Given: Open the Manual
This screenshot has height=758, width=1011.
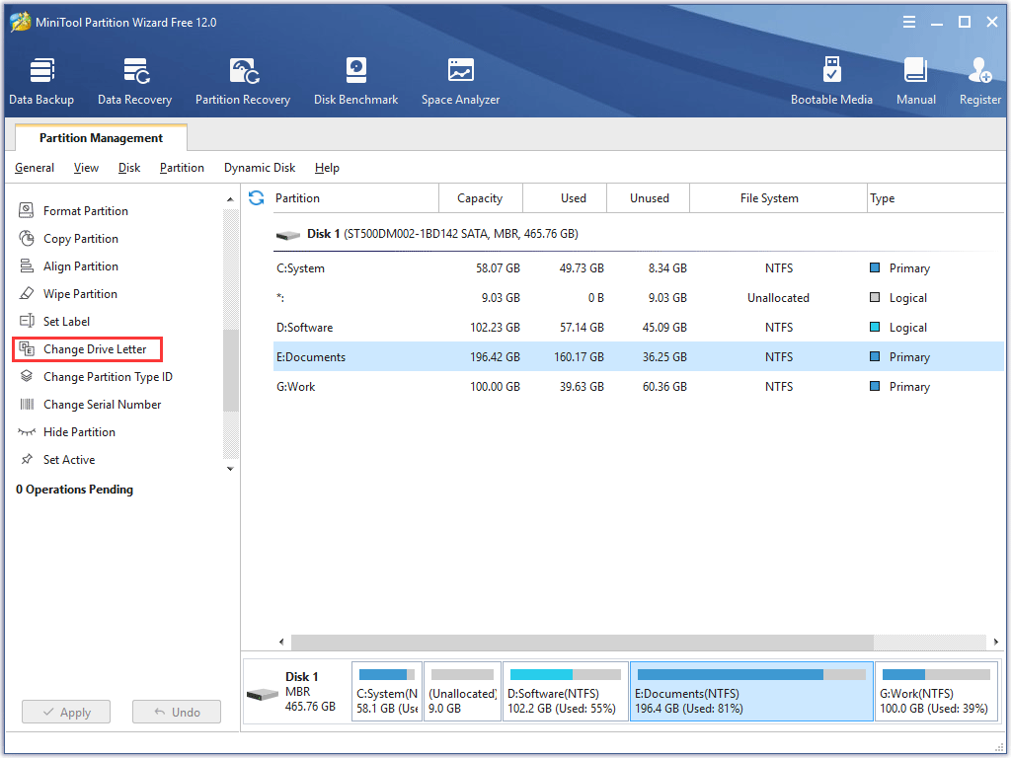Looking at the screenshot, I should [915, 79].
